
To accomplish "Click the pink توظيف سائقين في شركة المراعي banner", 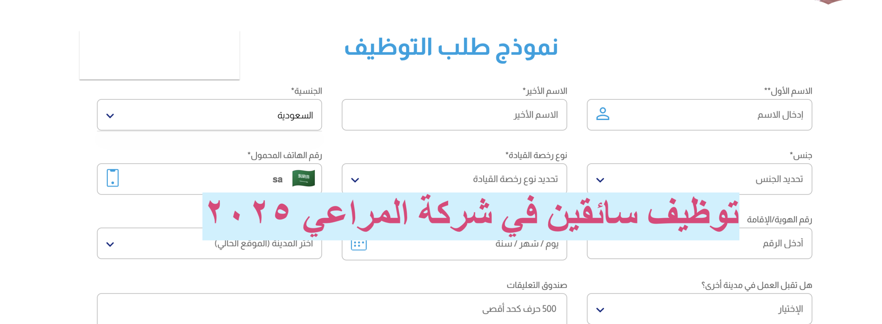I will point(470,216).
